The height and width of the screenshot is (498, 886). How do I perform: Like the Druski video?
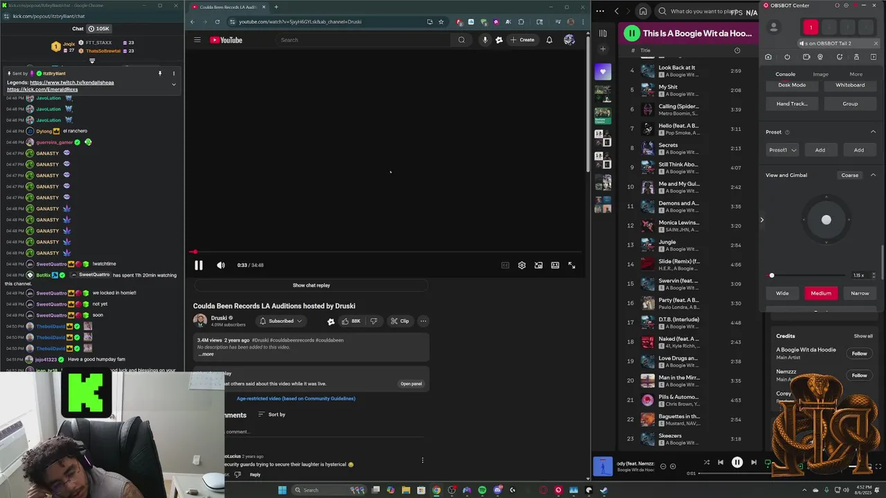[350, 321]
